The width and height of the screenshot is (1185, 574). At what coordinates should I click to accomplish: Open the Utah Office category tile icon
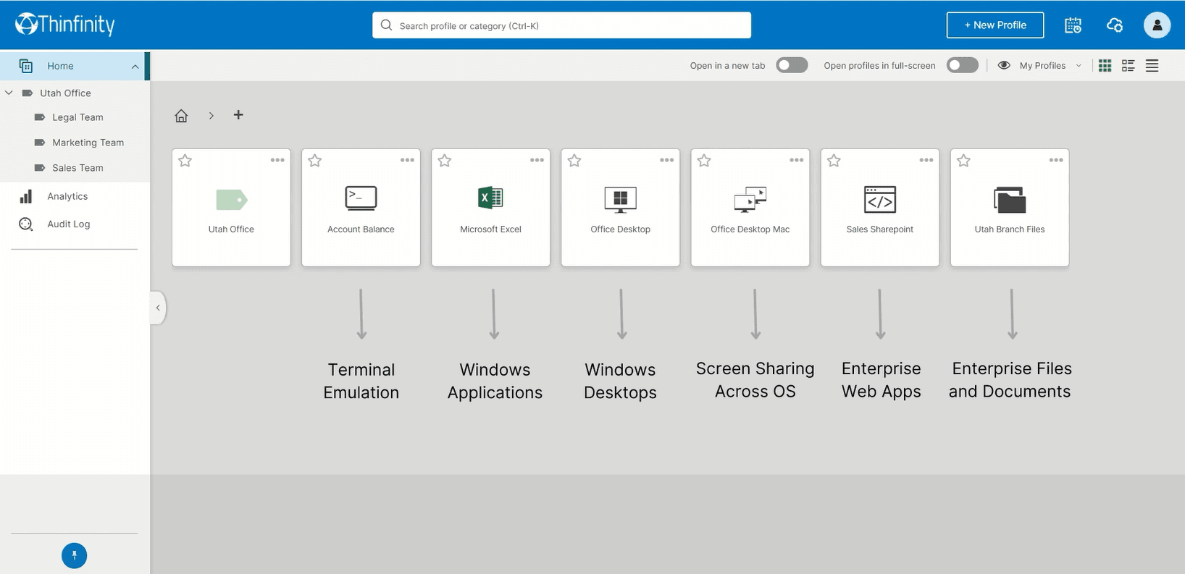point(232,199)
